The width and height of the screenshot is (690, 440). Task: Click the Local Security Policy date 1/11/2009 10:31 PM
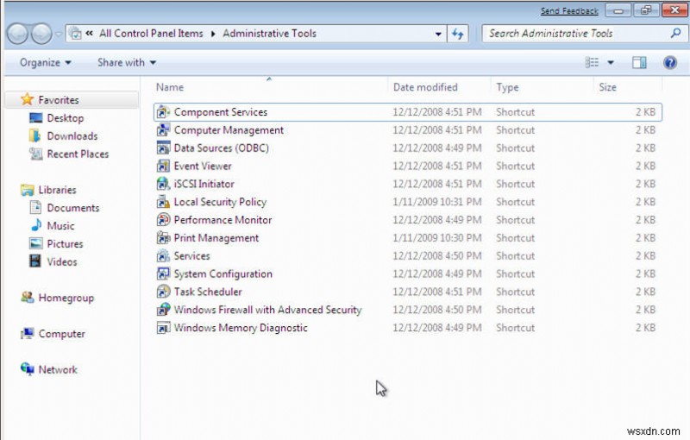437,202
